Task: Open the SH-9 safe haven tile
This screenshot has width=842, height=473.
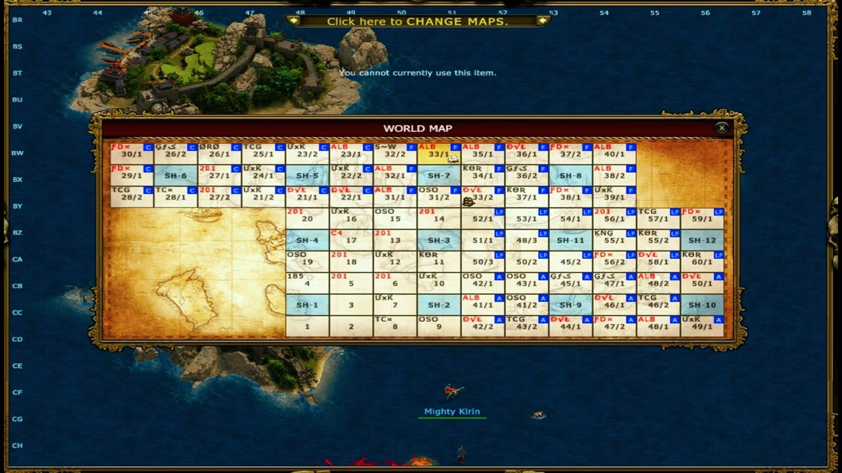Action: (571, 305)
